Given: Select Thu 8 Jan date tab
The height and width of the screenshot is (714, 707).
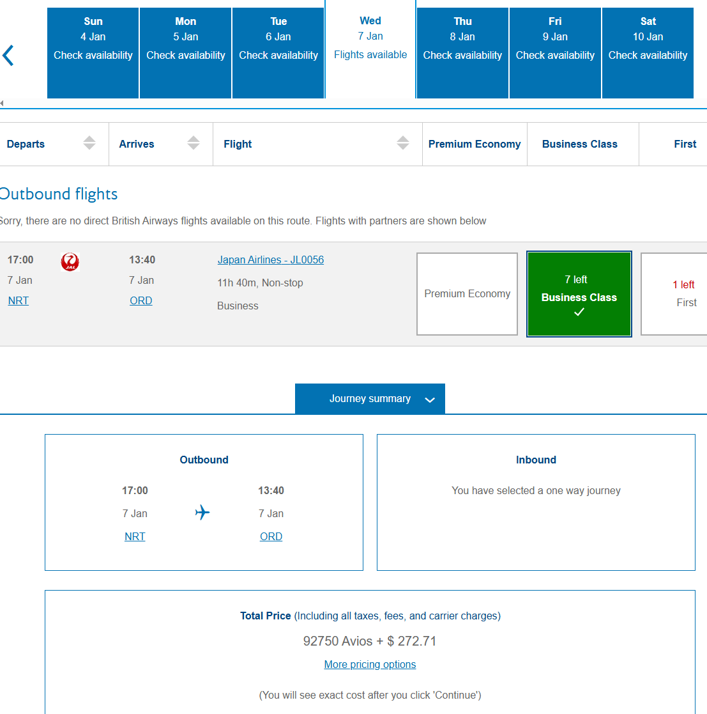Looking at the screenshot, I should click(462, 53).
